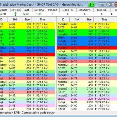Select ask row nsdq#(3) 24.79 size 2700

[x=87, y=89]
